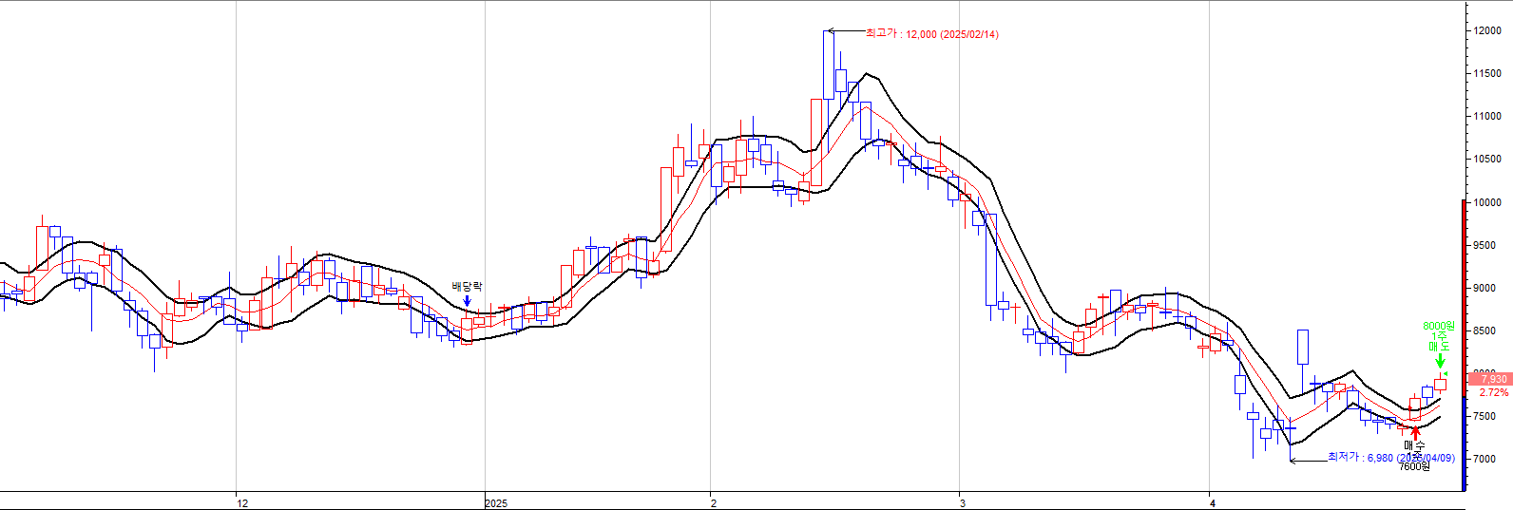The image size is (1513, 510).
Task: Click the 2.72% change value
Action: [x=1494, y=392]
